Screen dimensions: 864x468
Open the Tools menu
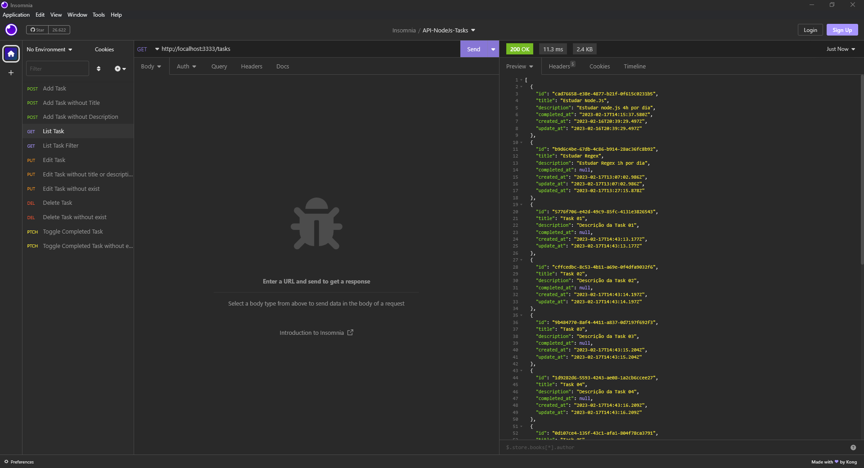click(x=99, y=15)
